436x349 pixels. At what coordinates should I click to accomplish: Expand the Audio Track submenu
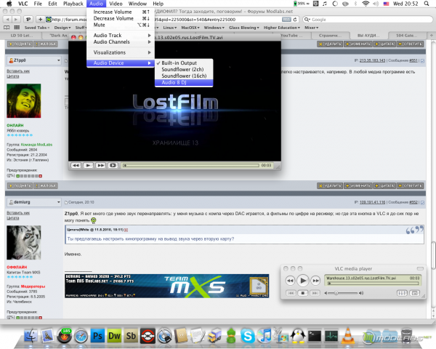pyautogui.click(x=121, y=36)
